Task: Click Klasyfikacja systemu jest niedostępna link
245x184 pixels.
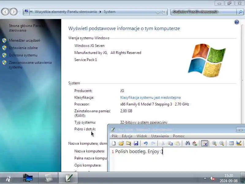Action: [x=150, y=98]
